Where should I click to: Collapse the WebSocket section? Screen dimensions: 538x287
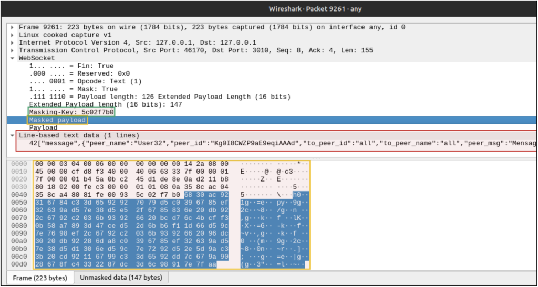[x=13, y=58]
